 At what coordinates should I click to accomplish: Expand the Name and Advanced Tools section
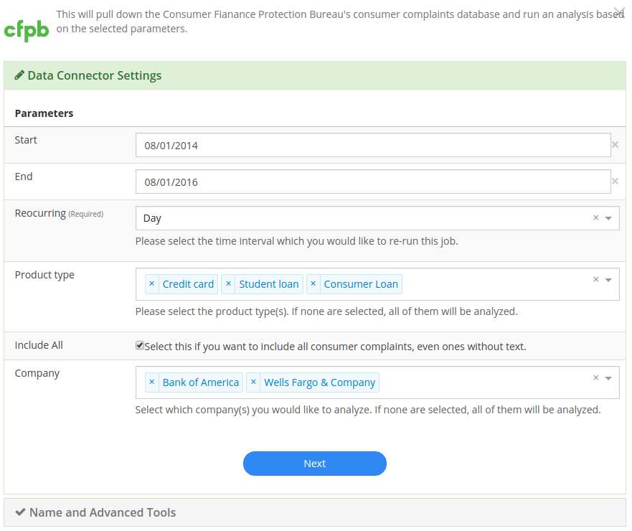click(315, 512)
